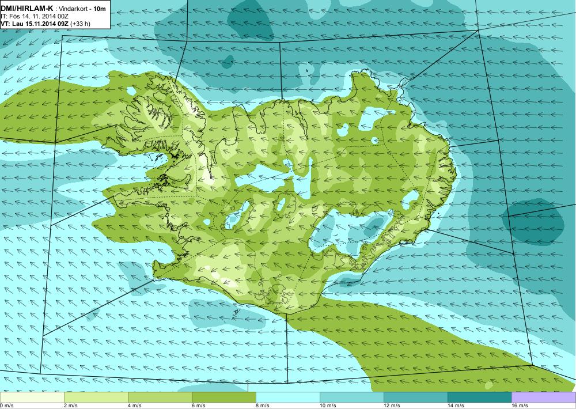This screenshot has width=576, height=409.
Task: Click the '12 m/s' legend label
Action: 392,406
